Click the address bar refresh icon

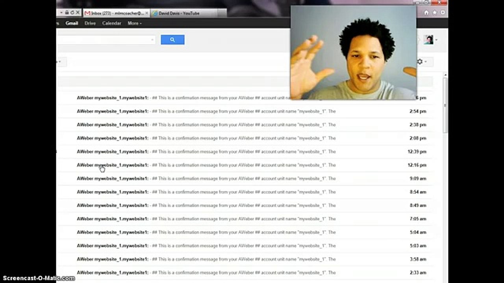(x=72, y=13)
